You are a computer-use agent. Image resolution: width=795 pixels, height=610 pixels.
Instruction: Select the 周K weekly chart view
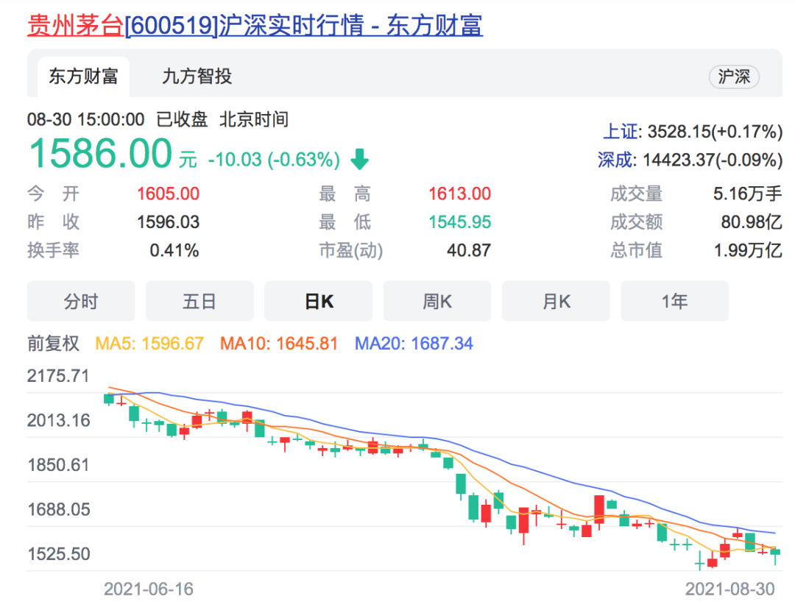click(x=437, y=300)
